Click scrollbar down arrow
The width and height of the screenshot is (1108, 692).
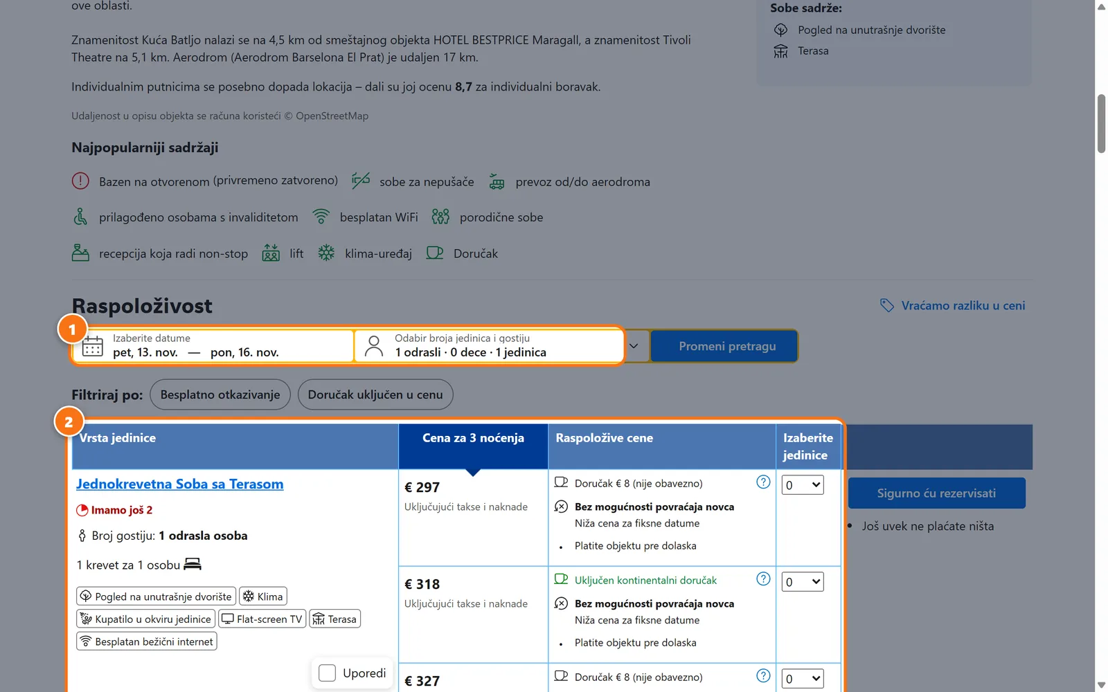click(1101, 685)
